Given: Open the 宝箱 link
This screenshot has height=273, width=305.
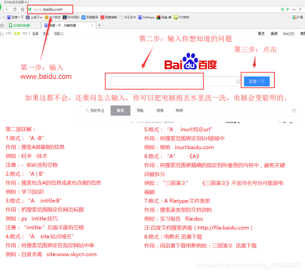Looking at the screenshot, I should [35, 33].
